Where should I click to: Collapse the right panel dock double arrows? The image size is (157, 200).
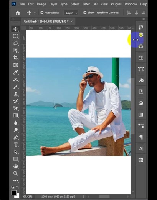point(144,19)
